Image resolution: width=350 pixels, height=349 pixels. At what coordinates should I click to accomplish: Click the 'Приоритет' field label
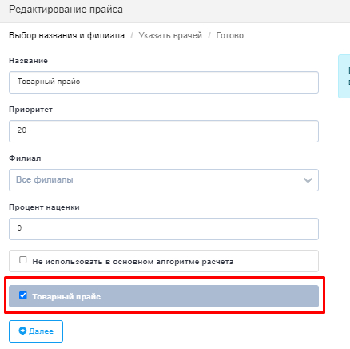(30, 110)
